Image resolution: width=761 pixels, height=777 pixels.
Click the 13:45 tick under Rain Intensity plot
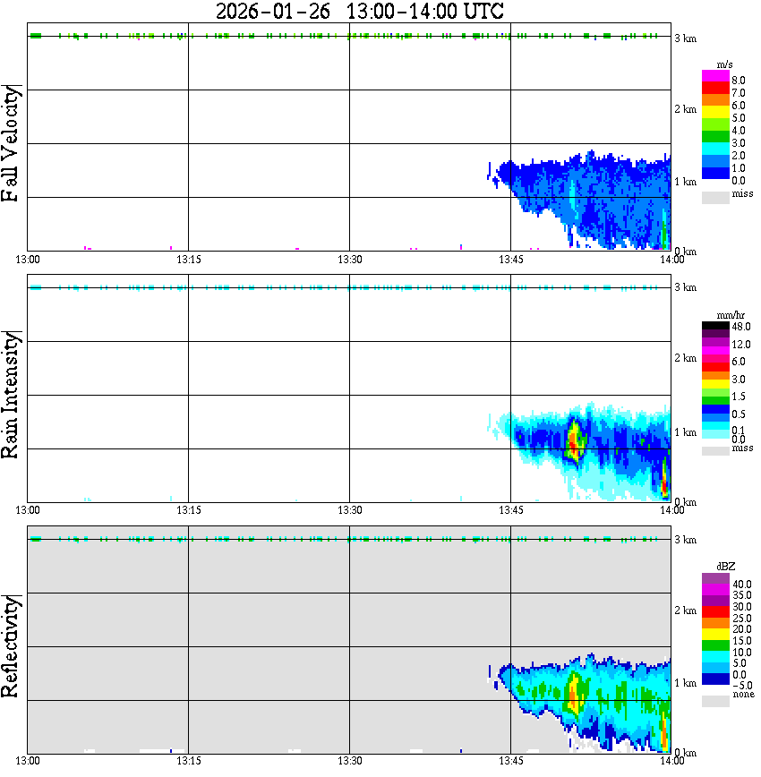pyautogui.click(x=510, y=510)
